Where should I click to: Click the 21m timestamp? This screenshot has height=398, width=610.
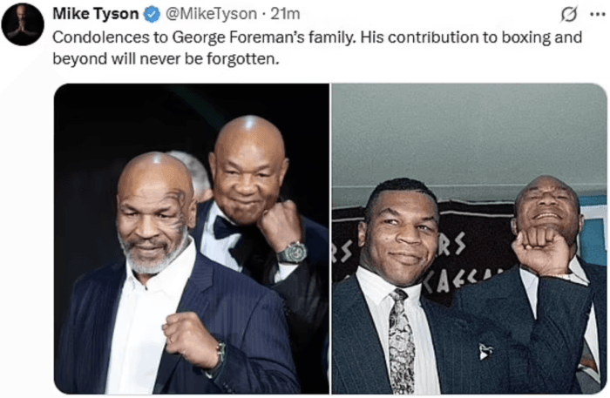tap(285, 14)
